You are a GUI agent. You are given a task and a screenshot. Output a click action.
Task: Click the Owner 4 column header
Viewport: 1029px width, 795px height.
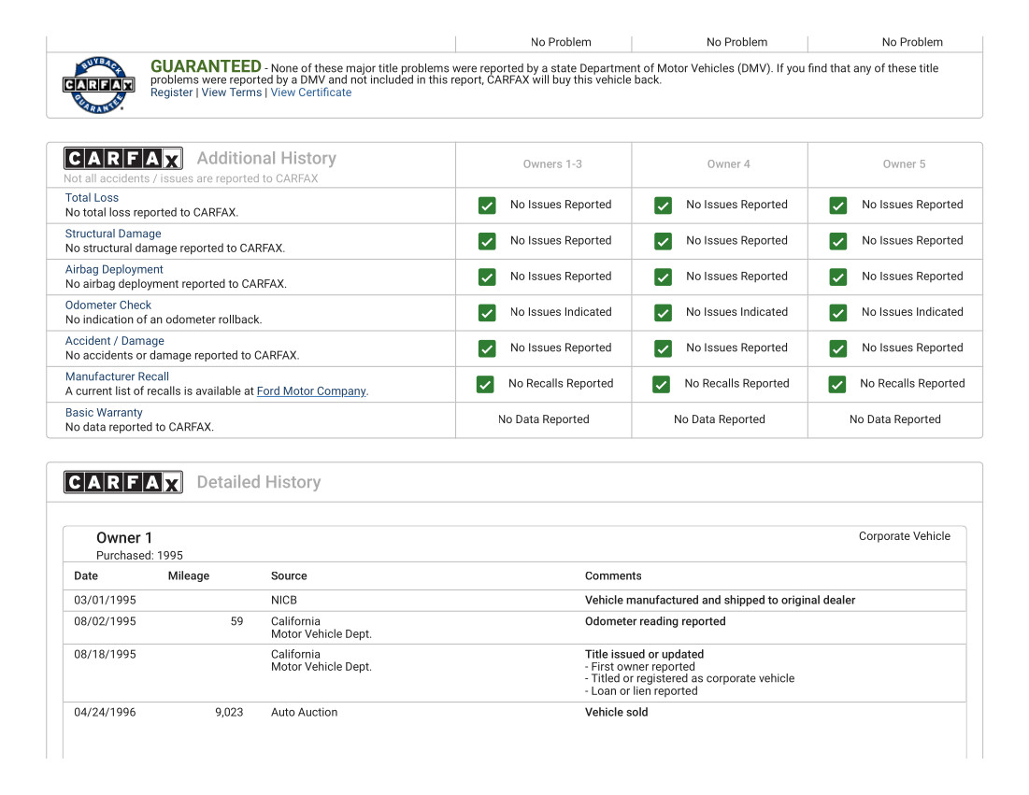click(728, 164)
